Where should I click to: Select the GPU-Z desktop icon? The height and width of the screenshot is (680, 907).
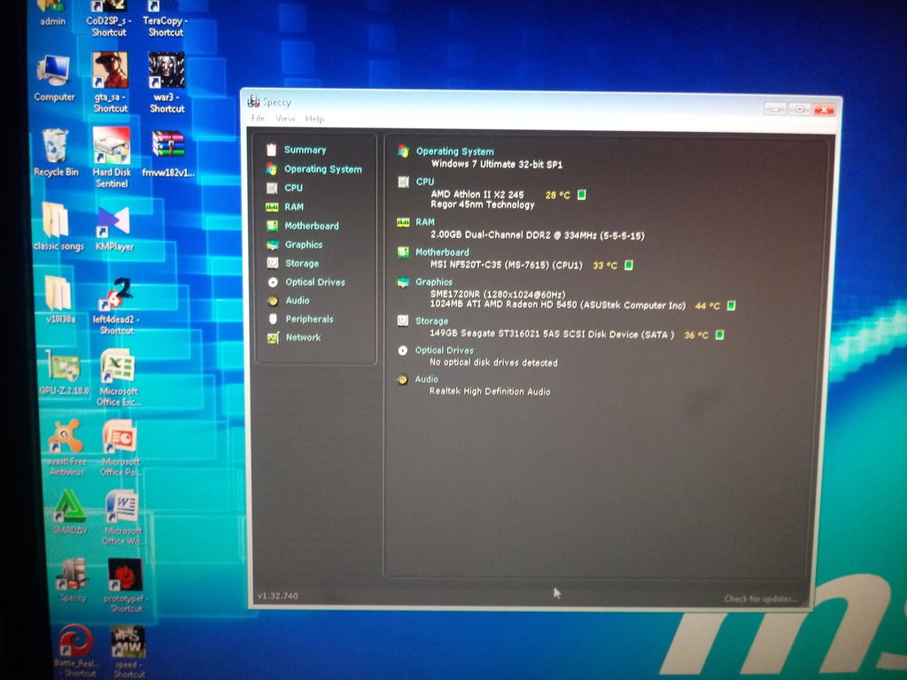(x=64, y=373)
